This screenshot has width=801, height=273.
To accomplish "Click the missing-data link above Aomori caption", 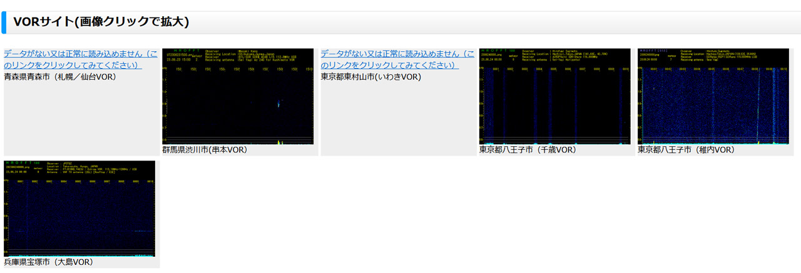I will click(80, 54).
